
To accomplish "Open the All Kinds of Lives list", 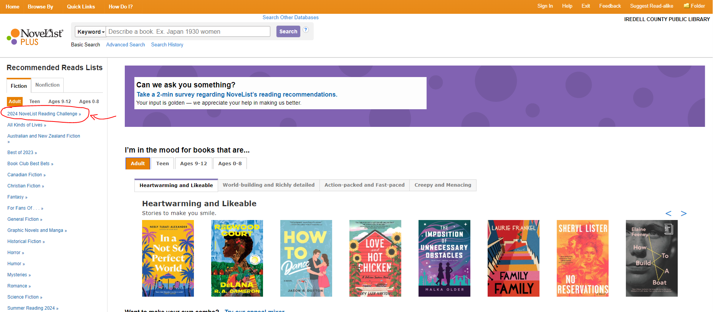I will coord(26,125).
